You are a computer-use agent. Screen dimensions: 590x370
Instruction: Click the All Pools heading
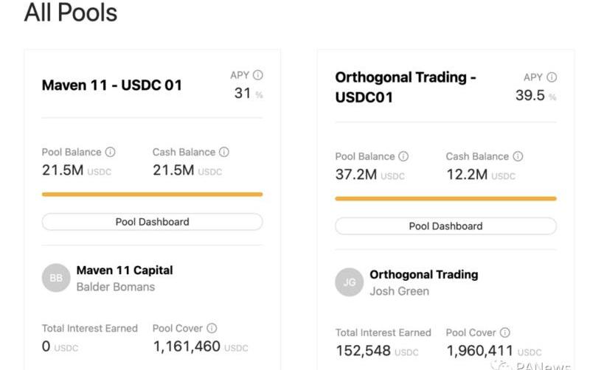coord(71,13)
